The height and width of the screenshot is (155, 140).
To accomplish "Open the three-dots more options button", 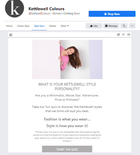I will 132,26.
